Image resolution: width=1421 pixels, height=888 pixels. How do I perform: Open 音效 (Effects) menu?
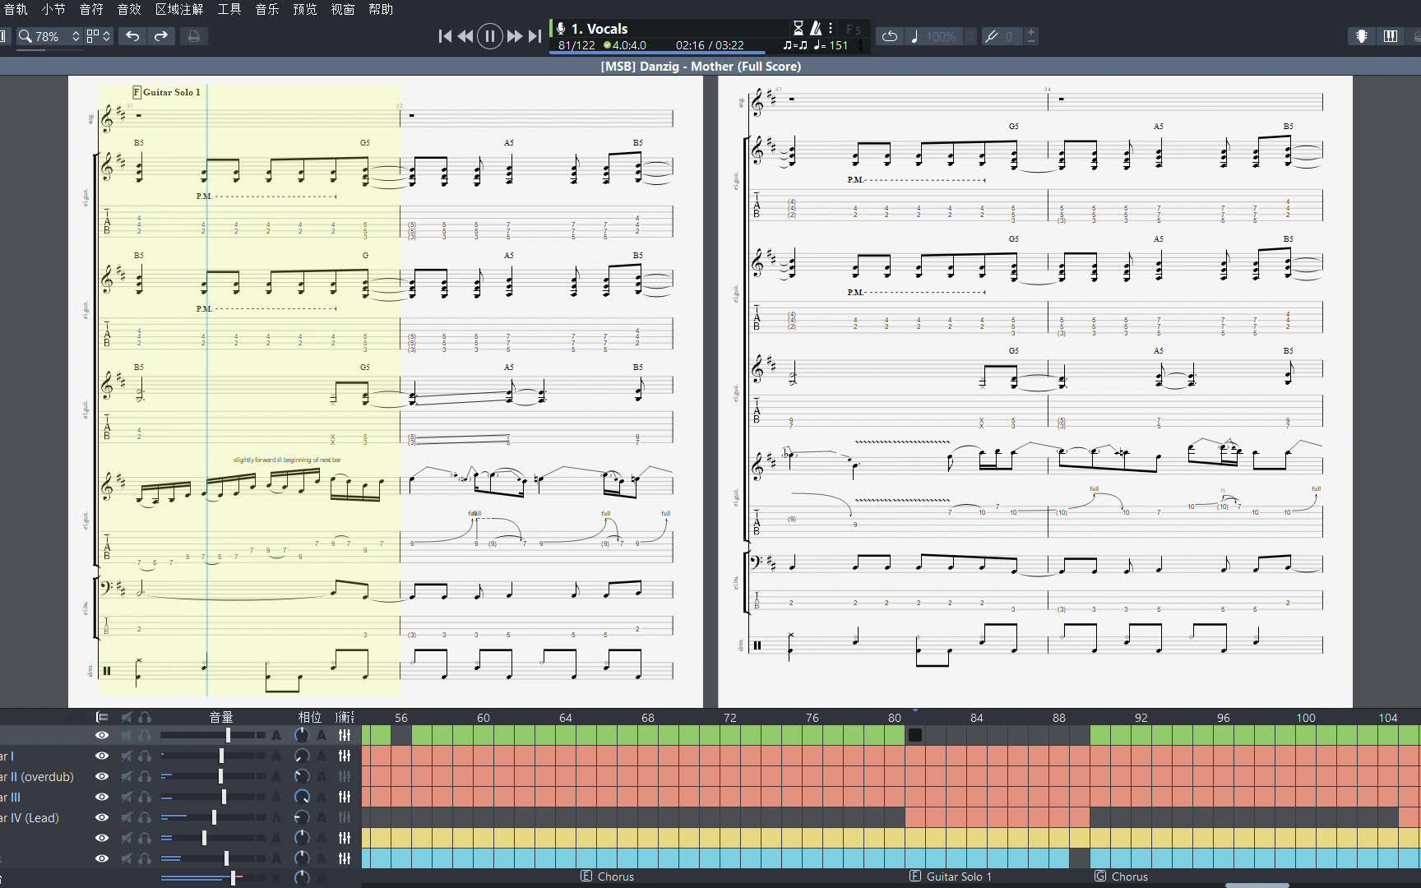tap(129, 9)
